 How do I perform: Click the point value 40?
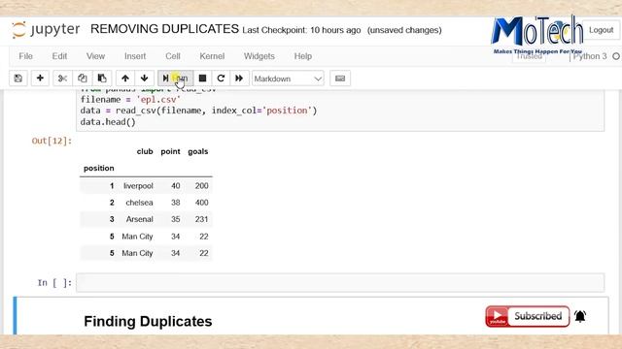point(176,186)
